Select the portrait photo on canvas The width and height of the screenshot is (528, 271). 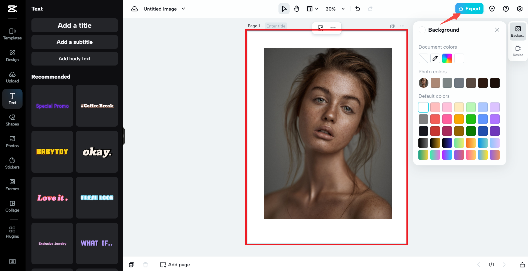pos(328,134)
